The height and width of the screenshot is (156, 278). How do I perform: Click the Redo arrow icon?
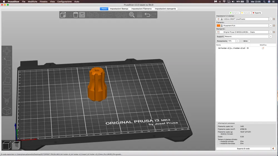pyautogui.click(x=154, y=15)
